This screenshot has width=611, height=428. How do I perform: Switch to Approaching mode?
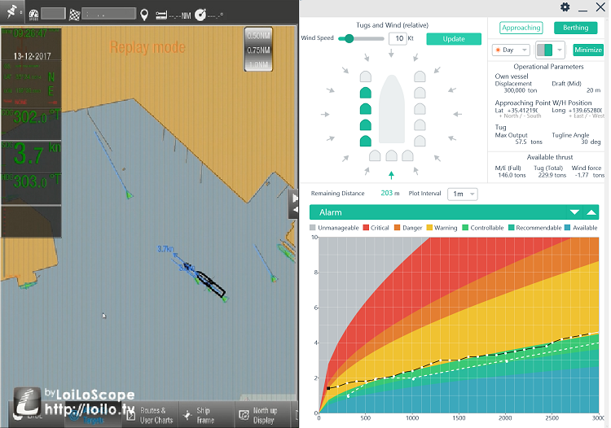pyautogui.click(x=521, y=28)
